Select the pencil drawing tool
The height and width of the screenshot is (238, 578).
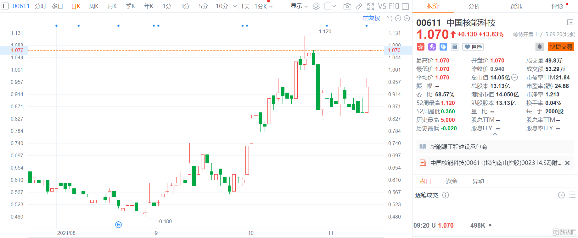[359, 6]
